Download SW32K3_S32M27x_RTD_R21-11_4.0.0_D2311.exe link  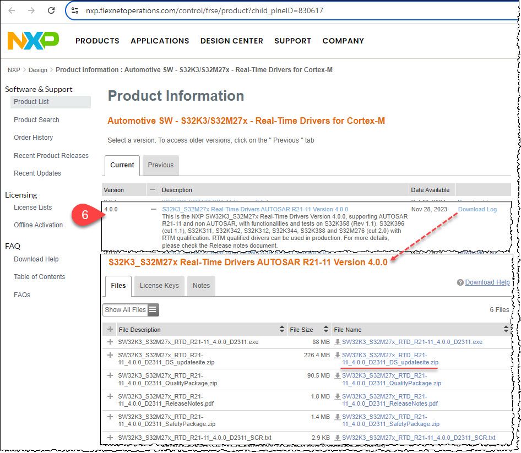tap(412, 342)
